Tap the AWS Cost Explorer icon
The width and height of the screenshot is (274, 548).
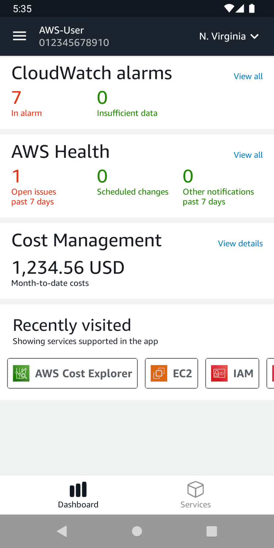[21, 373]
